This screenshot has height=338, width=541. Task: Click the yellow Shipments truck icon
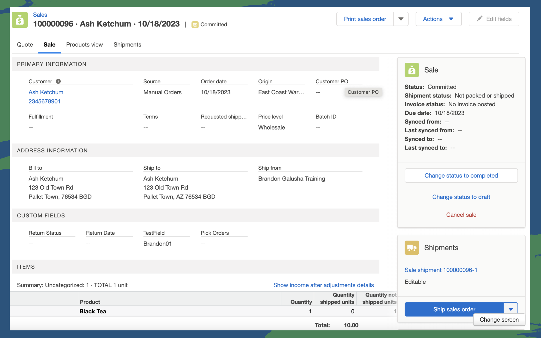tap(412, 248)
